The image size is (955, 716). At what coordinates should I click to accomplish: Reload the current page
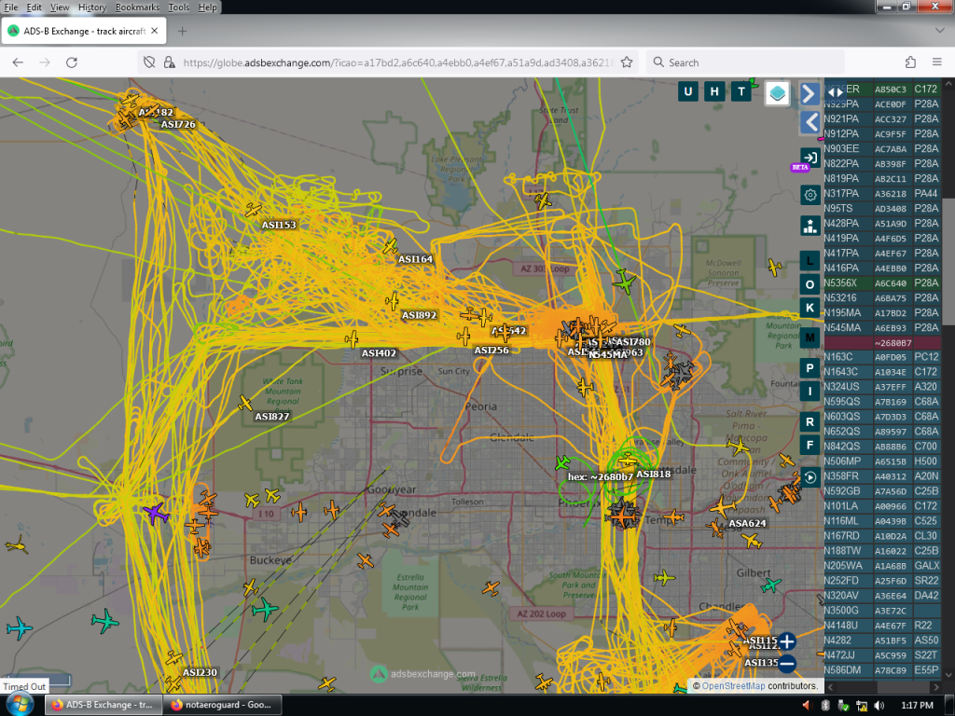click(x=71, y=62)
